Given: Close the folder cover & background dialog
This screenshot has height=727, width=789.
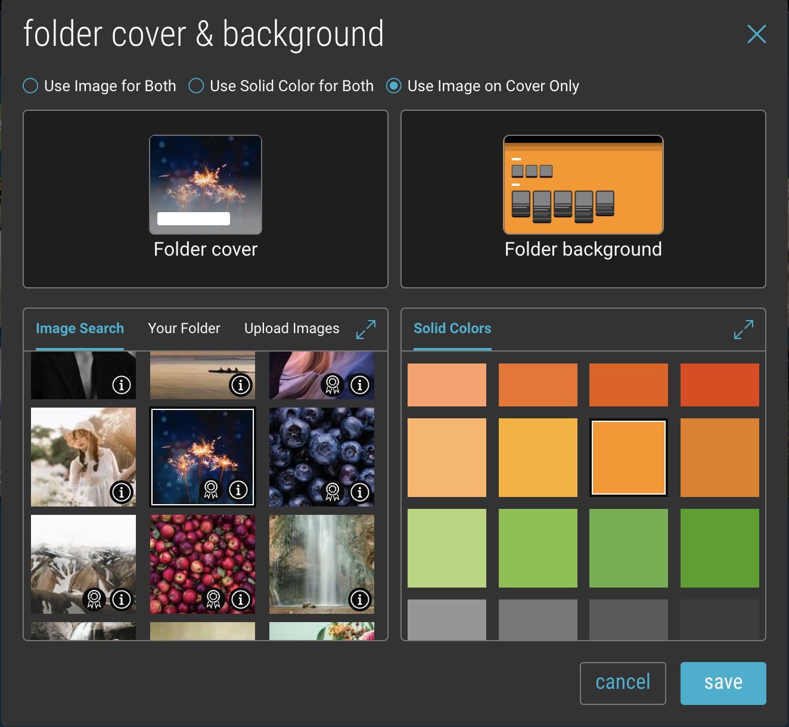Looking at the screenshot, I should [x=756, y=34].
